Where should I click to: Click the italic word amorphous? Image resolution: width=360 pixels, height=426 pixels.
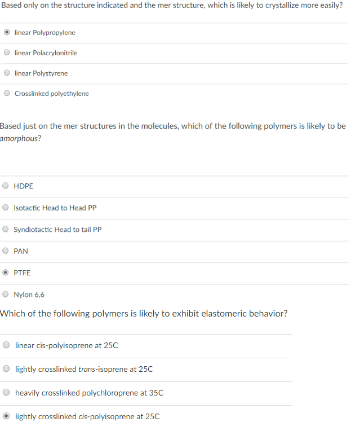pyautogui.click(x=20, y=138)
